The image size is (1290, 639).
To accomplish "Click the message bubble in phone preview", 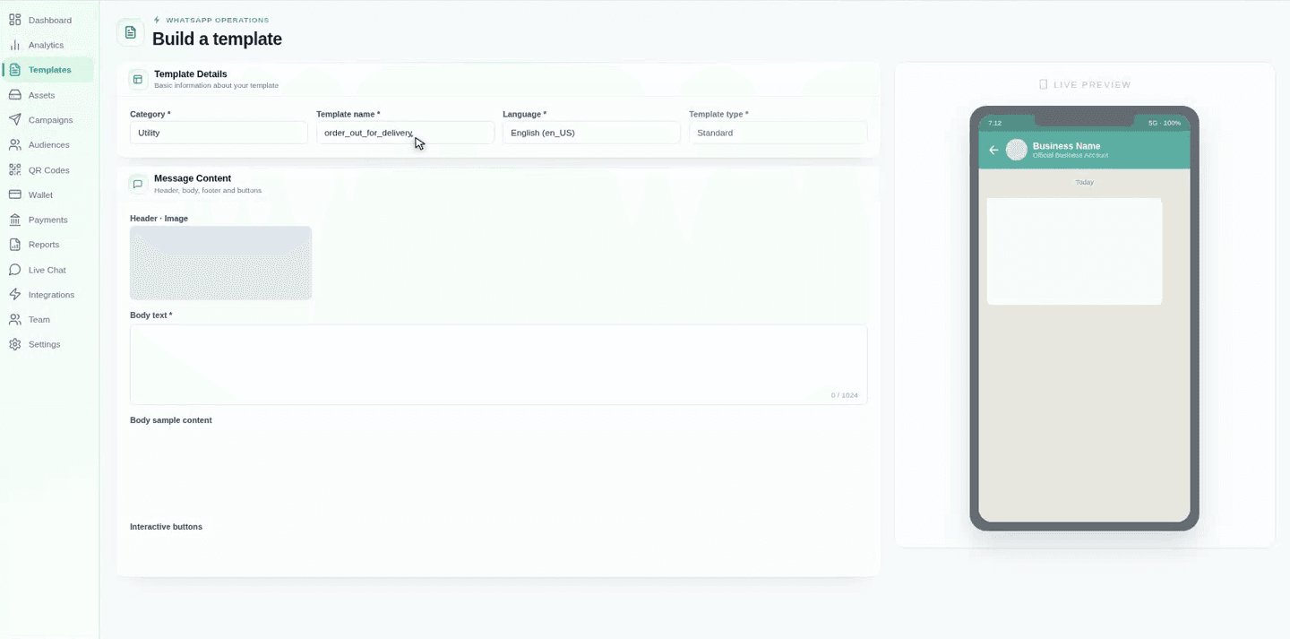I will (x=1074, y=251).
